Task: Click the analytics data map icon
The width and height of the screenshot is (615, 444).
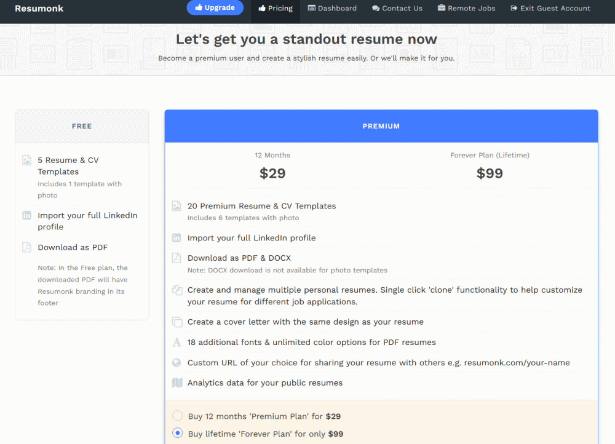Action: (x=177, y=383)
